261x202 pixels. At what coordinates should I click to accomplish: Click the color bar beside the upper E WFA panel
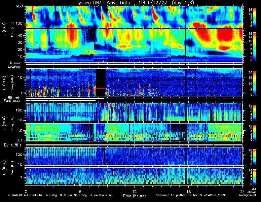point(255,112)
